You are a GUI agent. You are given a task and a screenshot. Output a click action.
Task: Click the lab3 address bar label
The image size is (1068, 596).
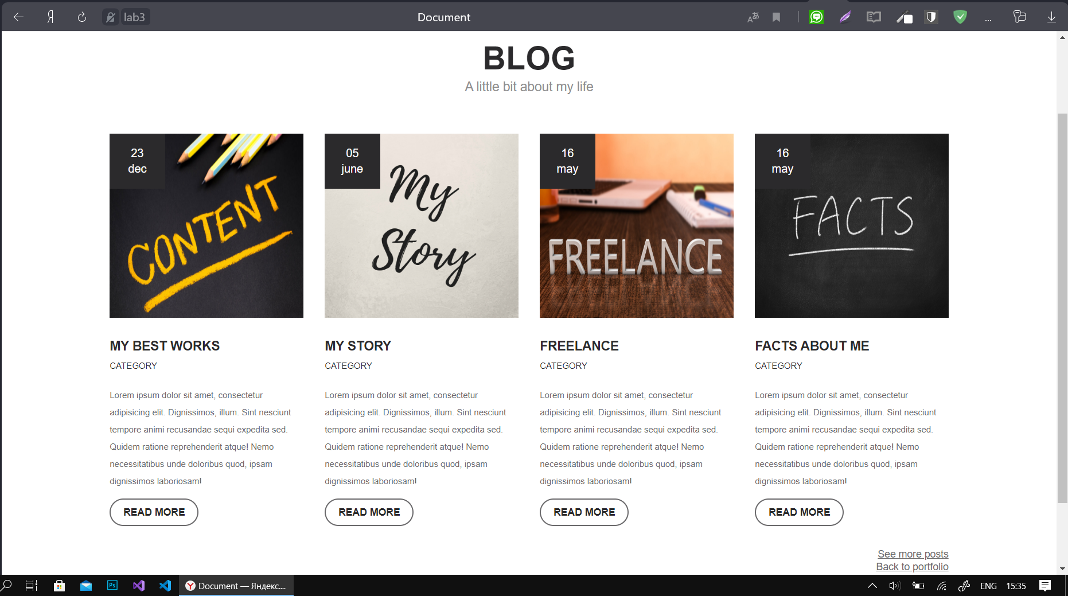tap(134, 17)
